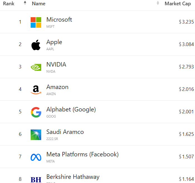Image resolution: width=195 pixels, height=183 pixels.
Task: Open the Alphabet (Google) company page
Action: point(71,110)
